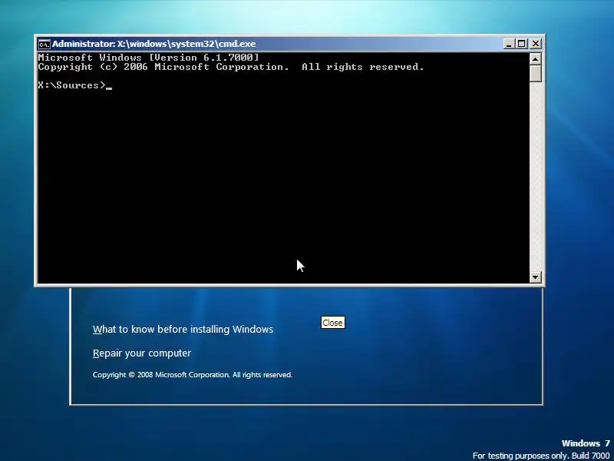
Task: Maximize the Command Prompt window
Action: click(522, 44)
